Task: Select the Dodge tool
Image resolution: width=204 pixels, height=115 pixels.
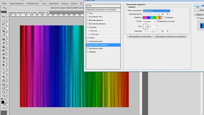Action: pyautogui.click(x=4, y=65)
